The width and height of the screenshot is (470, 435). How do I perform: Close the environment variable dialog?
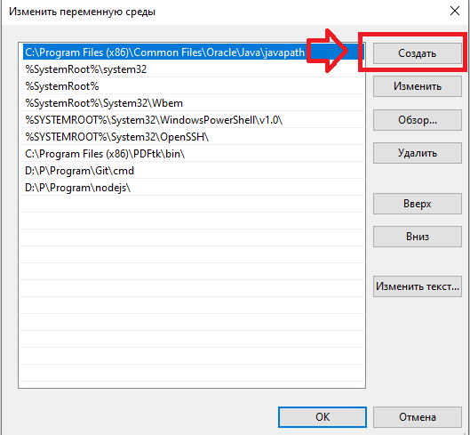pos(455,11)
